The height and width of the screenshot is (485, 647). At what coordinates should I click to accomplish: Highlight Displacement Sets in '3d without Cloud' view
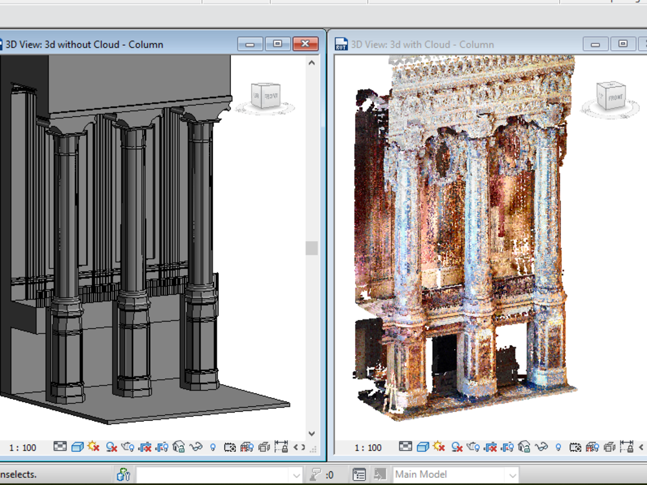pos(264,447)
